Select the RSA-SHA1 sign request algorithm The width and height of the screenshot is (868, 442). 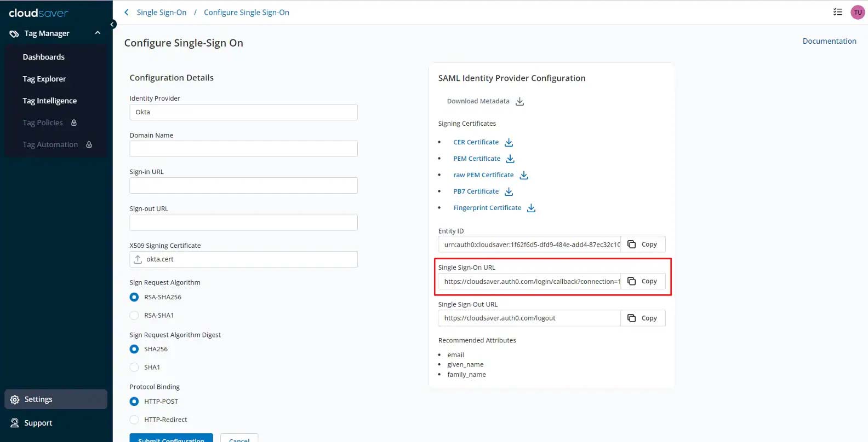pyautogui.click(x=134, y=316)
